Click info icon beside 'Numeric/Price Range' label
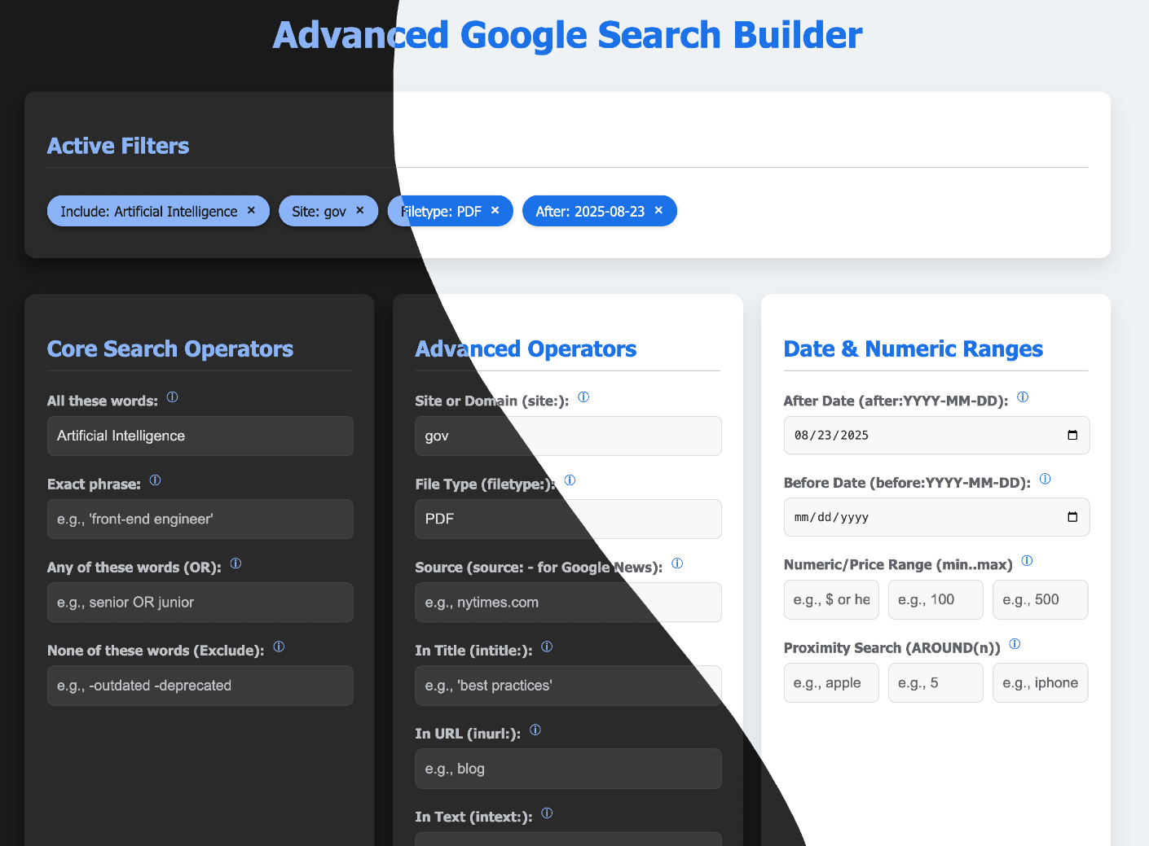The width and height of the screenshot is (1149, 846). (1027, 561)
